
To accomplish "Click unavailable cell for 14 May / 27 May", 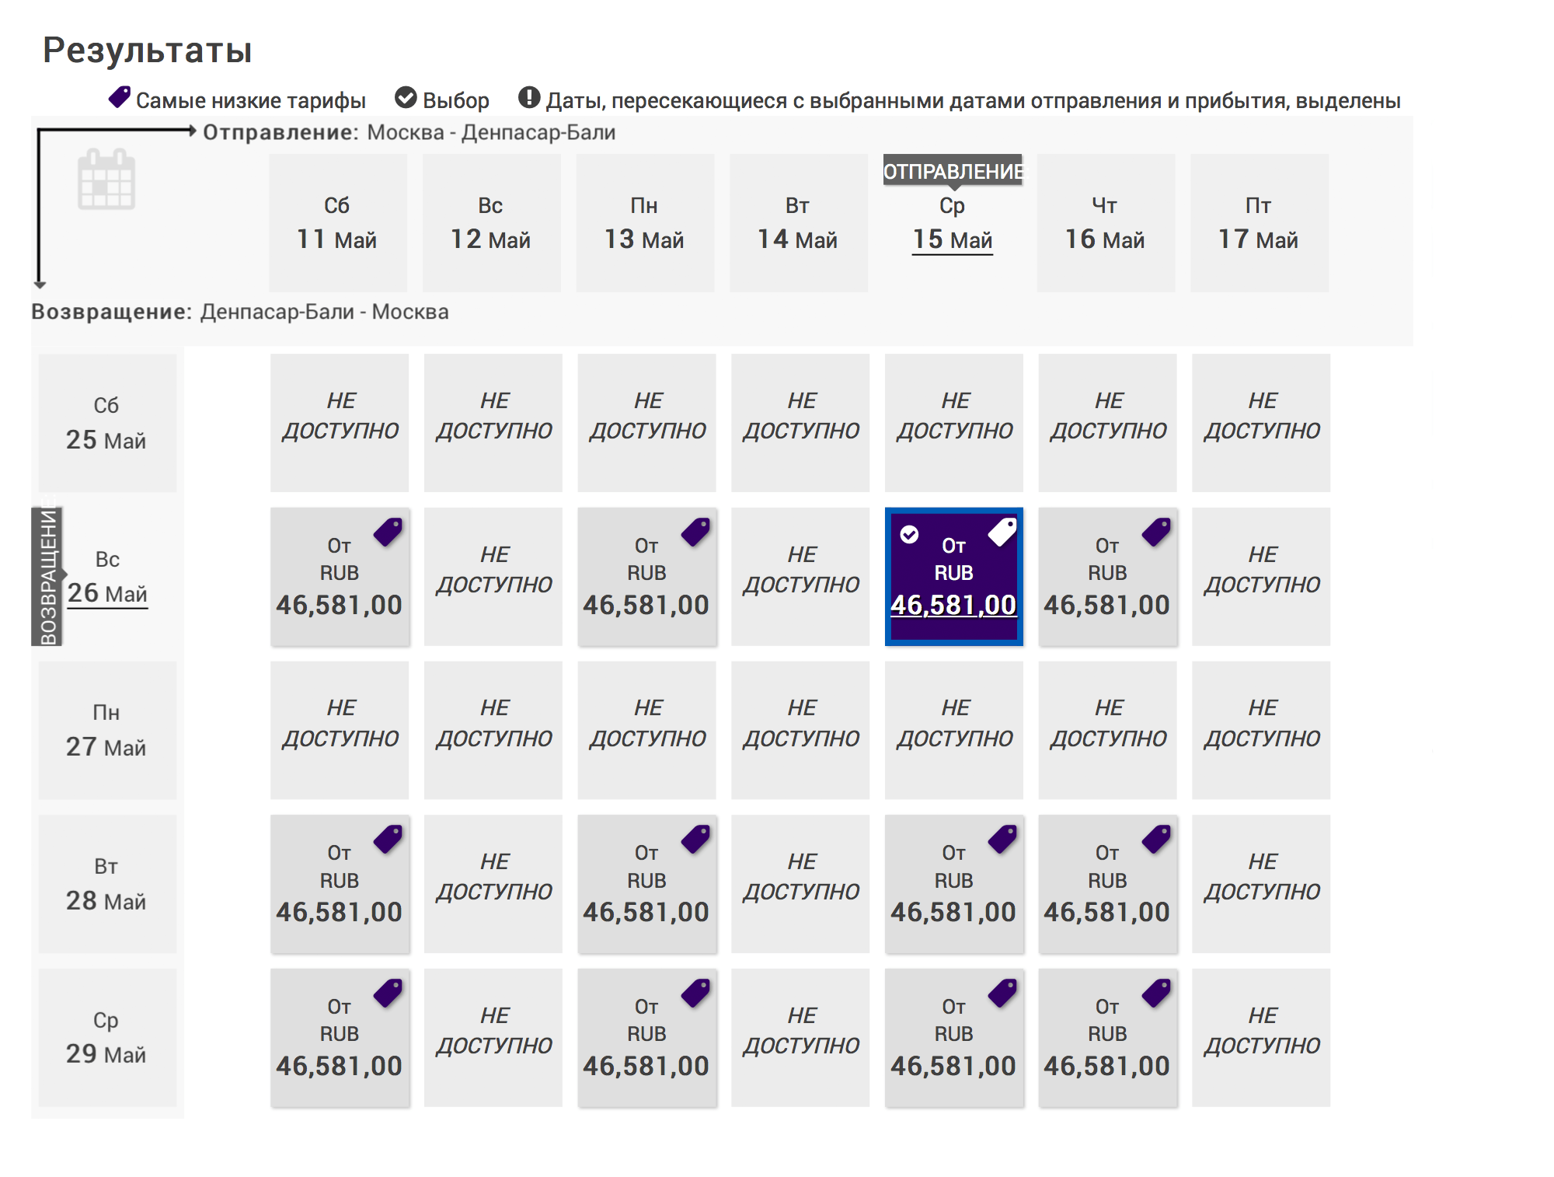I will [800, 730].
